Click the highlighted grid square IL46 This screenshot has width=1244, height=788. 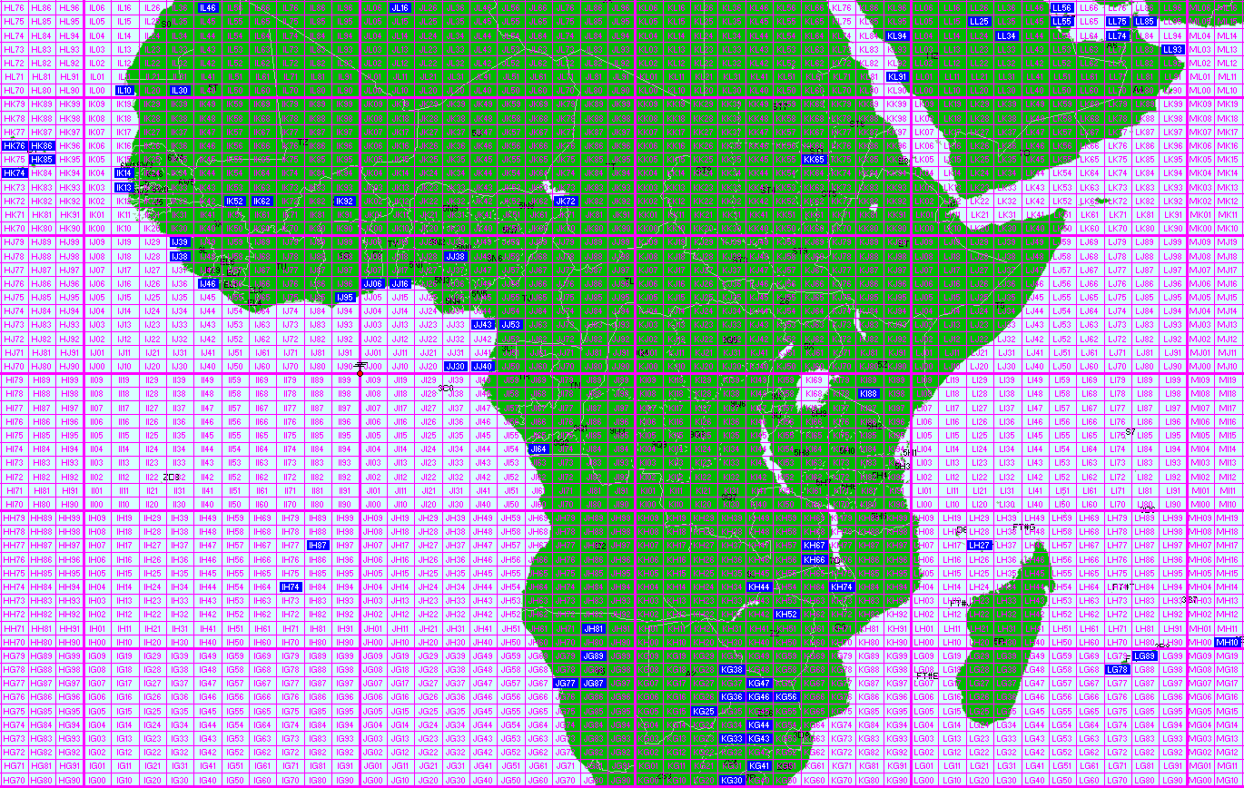pos(207,7)
